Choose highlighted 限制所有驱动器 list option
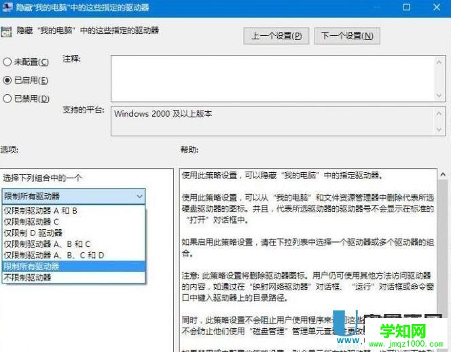 [73, 266]
